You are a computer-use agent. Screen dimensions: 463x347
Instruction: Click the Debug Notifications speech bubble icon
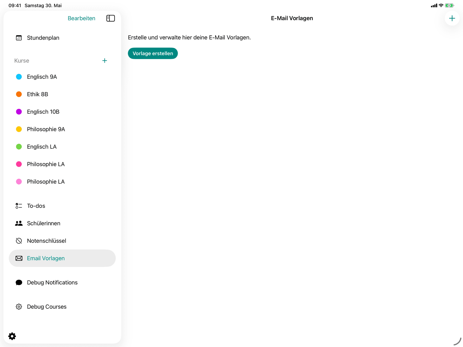tap(19, 283)
